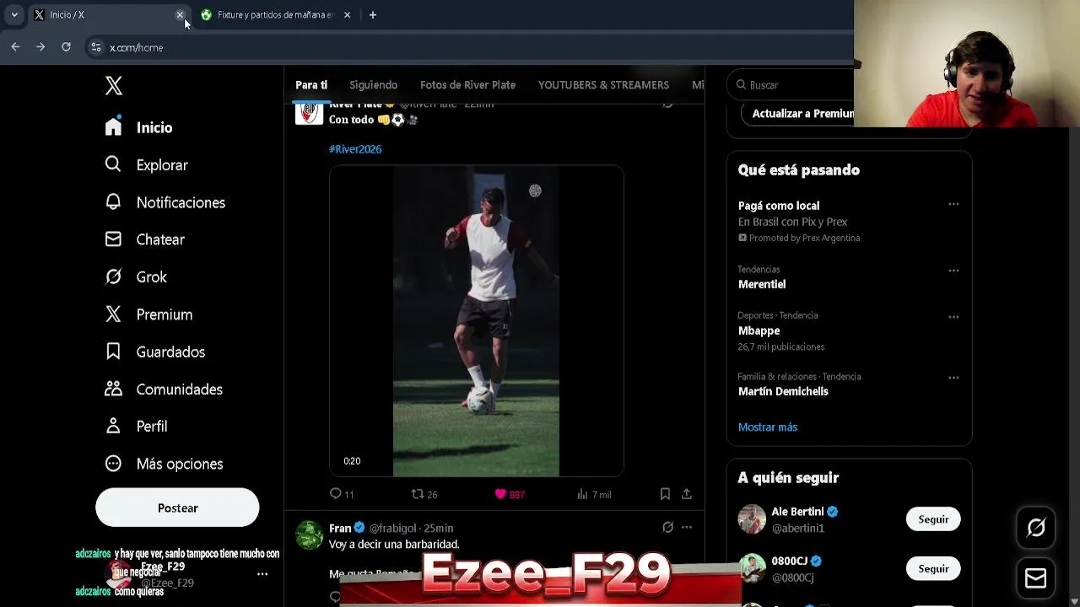Open the Premium X icon
This screenshot has width=1080, height=607.
coord(113,314)
